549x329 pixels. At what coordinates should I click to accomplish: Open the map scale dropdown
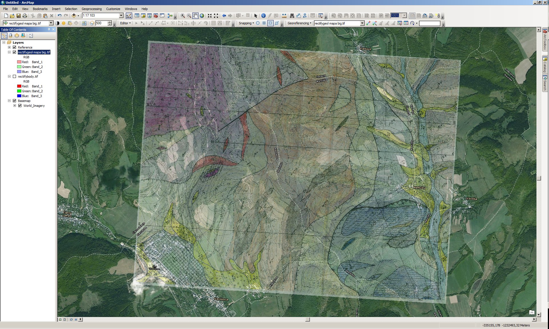pyautogui.click(x=121, y=15)
